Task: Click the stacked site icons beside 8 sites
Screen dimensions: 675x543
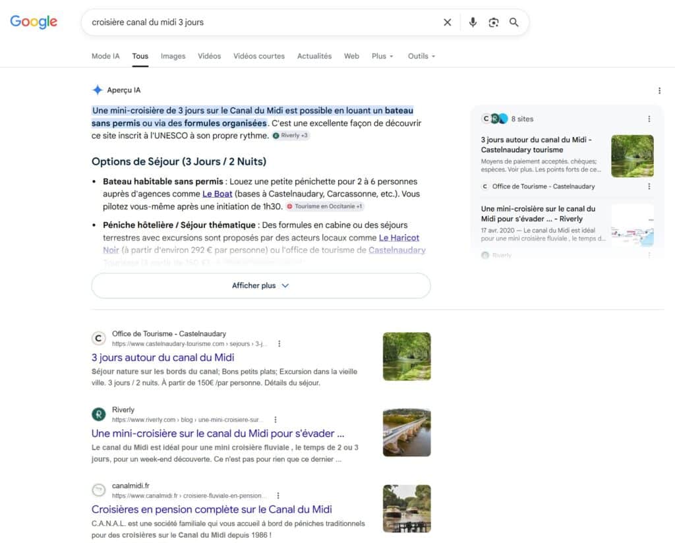Action: (x=494, y=119)
